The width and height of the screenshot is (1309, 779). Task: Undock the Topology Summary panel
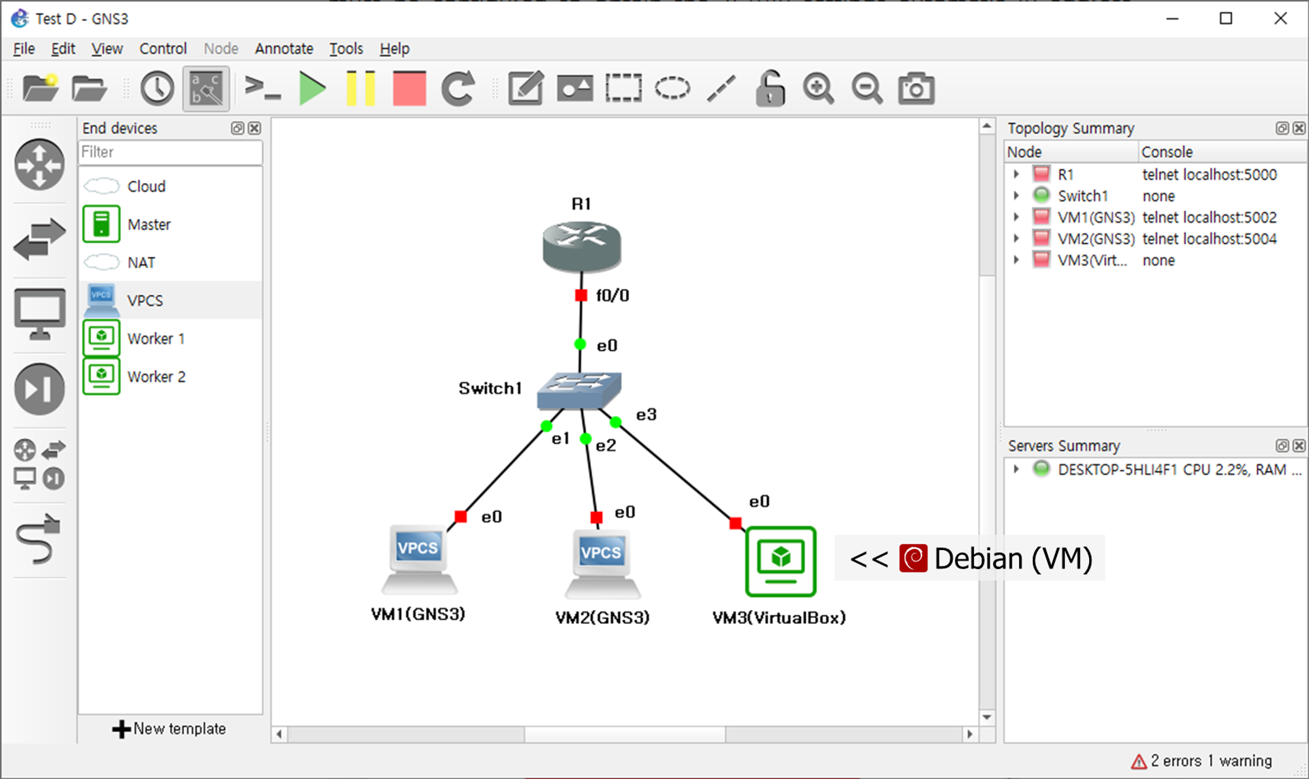pyautogui.click(x=1282, y=128)
